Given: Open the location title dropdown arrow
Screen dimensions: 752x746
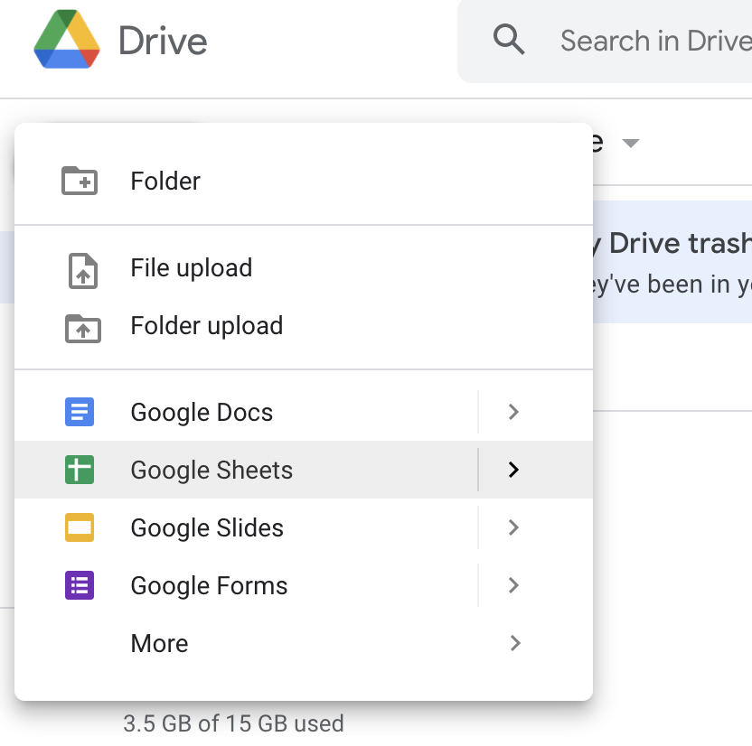Looking at the screenshot, I should coord(631,143).
